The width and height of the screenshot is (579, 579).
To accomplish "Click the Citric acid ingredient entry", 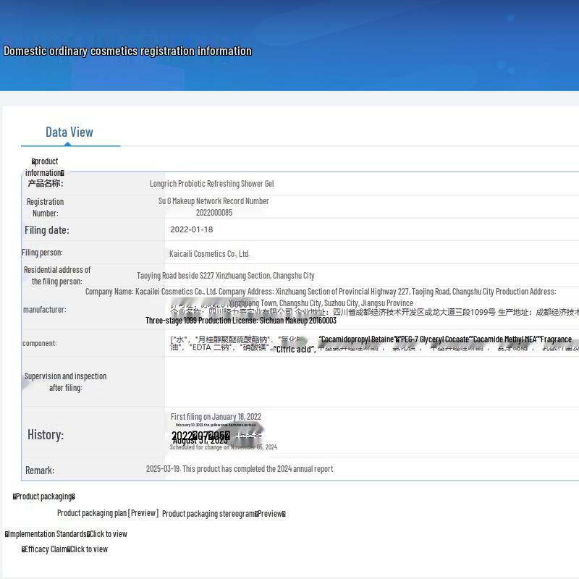I will click(x=293, y=350).
